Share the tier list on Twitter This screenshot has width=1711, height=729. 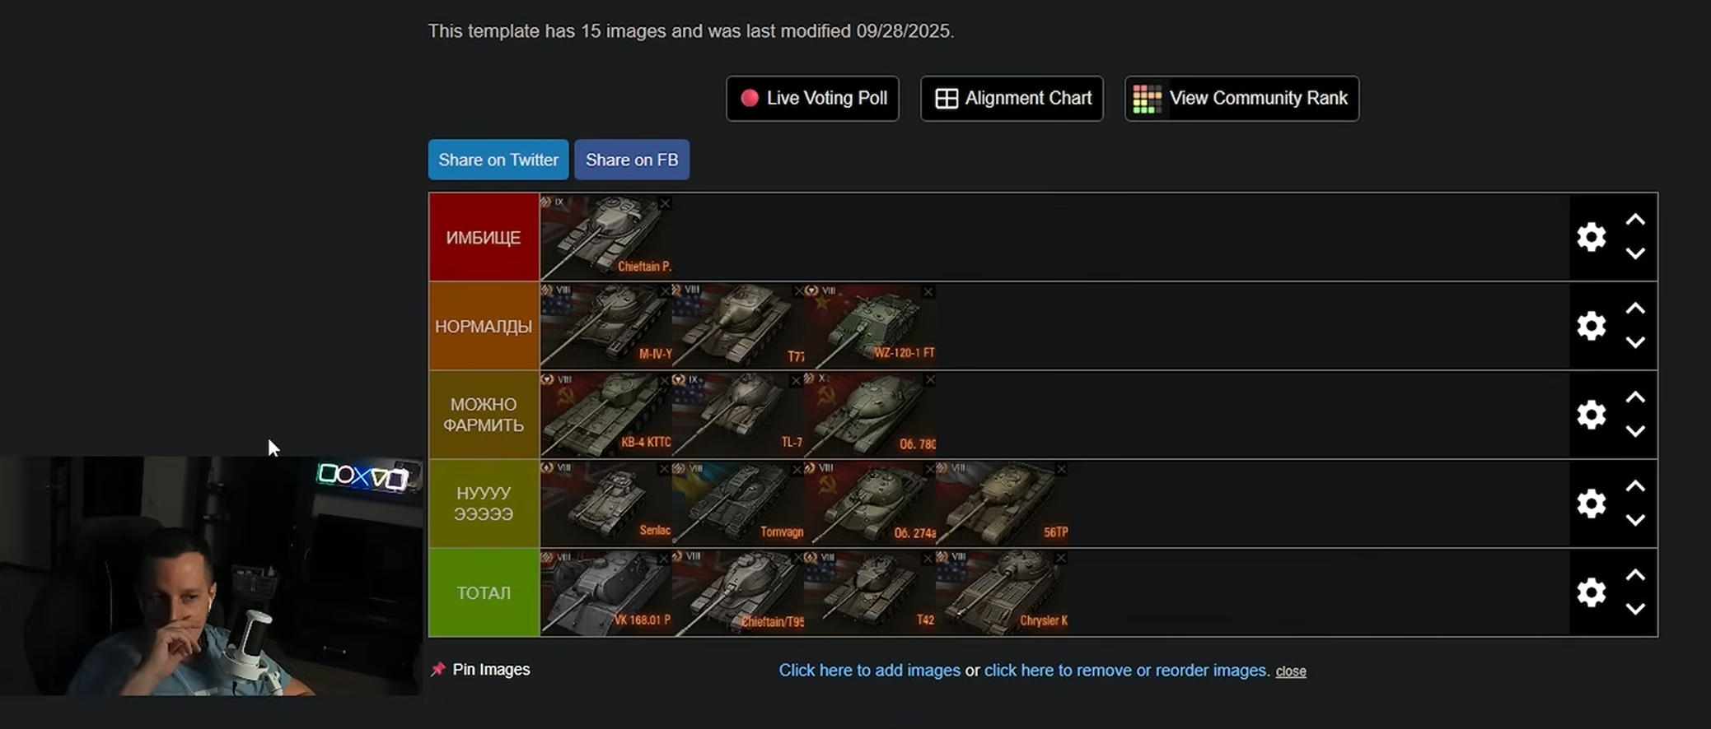(498, 160)
